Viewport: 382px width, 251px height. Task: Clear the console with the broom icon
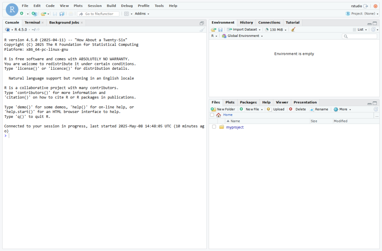coord(202,30)
